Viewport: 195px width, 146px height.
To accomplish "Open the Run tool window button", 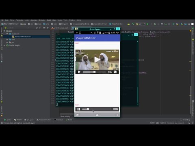I will [x=8, y=120].
